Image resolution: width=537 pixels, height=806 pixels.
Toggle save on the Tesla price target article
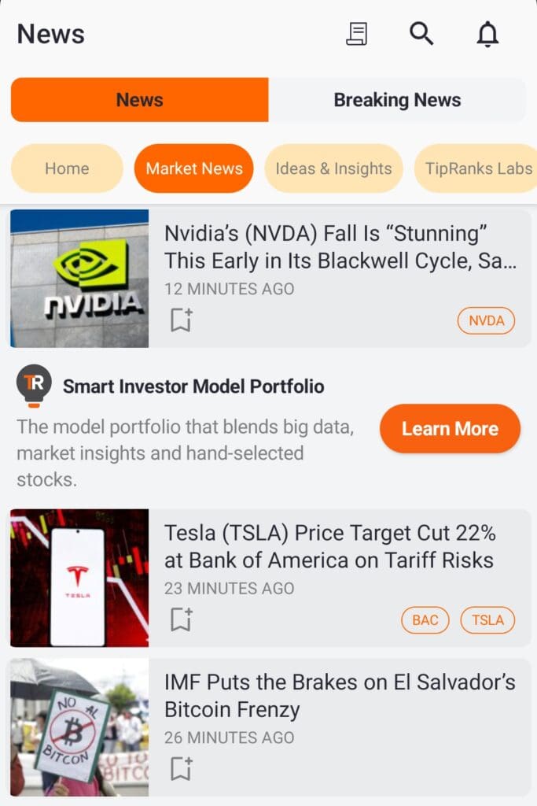(x=181, y=619)
